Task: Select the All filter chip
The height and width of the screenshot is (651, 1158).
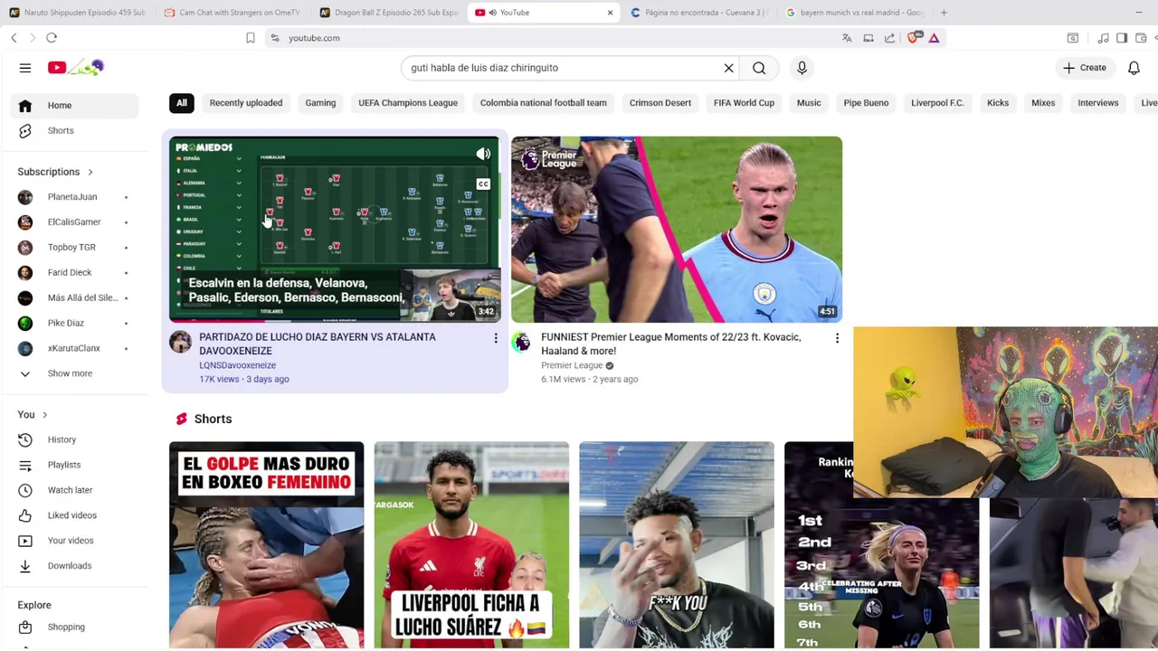Action: pos(182,103)
